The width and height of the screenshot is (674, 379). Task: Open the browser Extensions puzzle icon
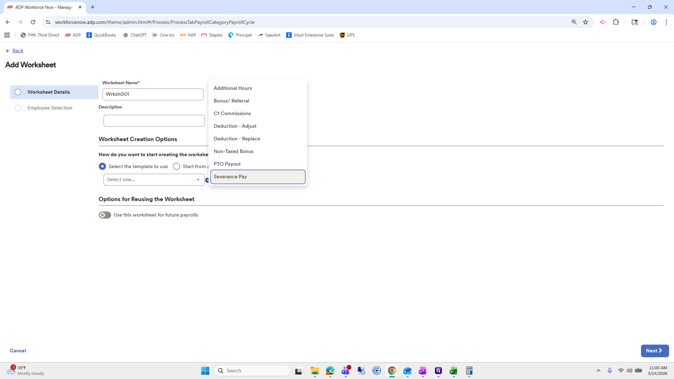click(616, 22)
